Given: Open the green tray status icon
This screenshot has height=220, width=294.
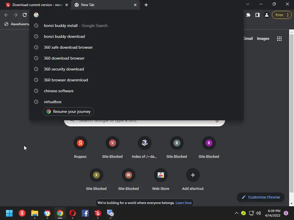Looking at the screenshot, I should tap(243, 213).
